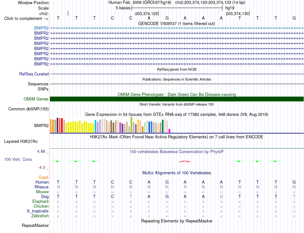Open the RepeatMasker track label
The width and height of the screenshot is (304, 233).
[x=35, y=226]
